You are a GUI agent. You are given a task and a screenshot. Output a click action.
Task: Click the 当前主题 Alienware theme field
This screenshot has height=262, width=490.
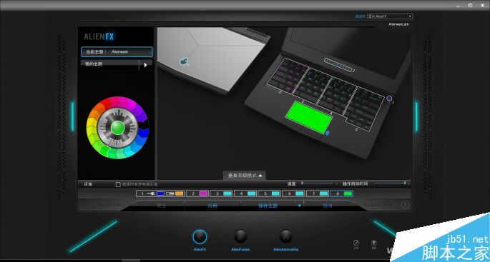click(117, 52)
